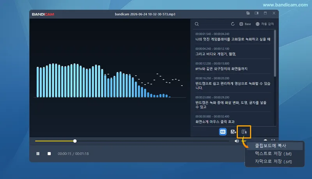Click timestamp 00:00:16.250 - 00:00:20.200

(212, 78)
